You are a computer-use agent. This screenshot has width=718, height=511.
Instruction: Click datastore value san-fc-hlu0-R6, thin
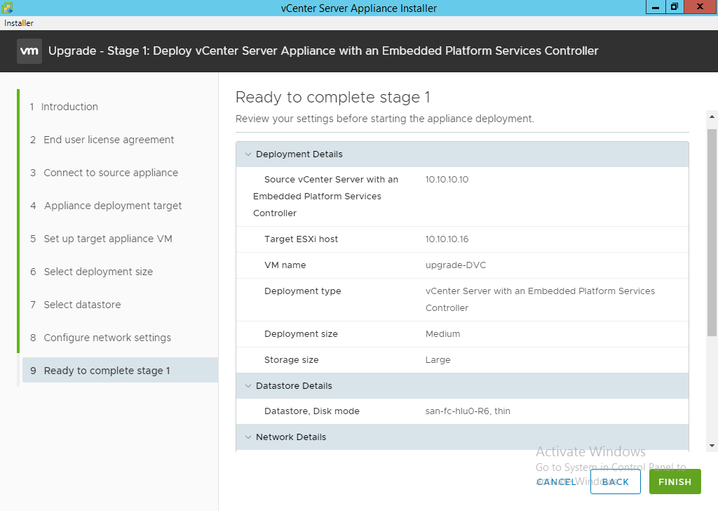(x=468, y=411)
